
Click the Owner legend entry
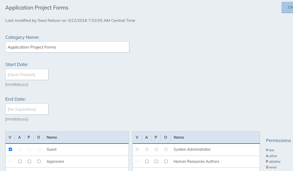271,167
